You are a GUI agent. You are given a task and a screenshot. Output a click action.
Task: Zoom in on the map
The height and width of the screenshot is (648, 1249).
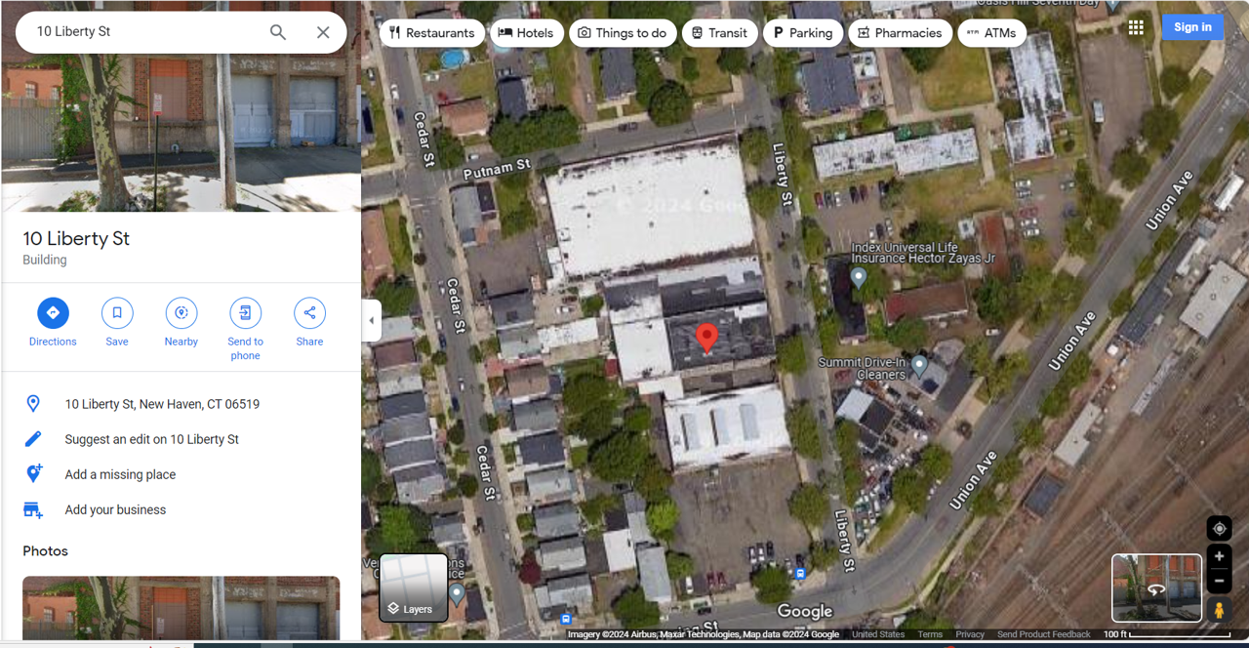[x=1219, y=556]
